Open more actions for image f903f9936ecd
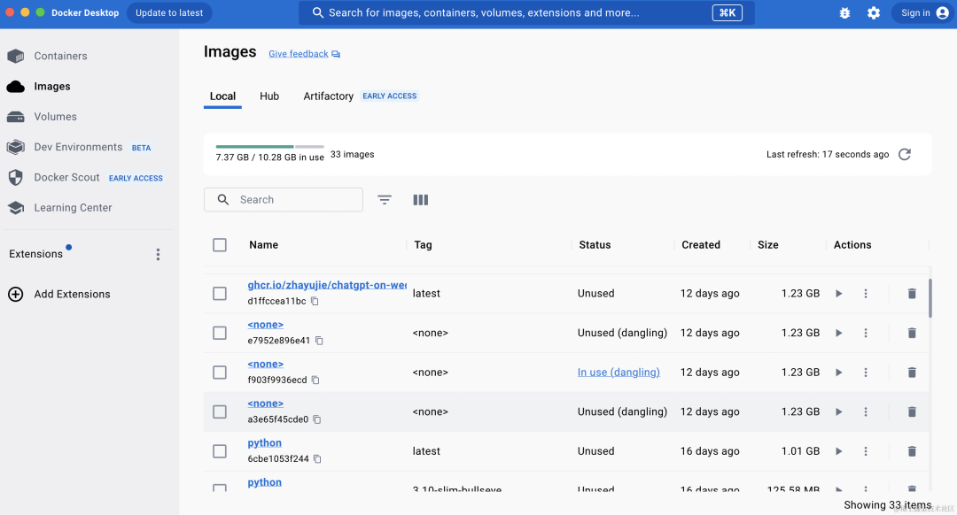This screenshot has width=957, height=515. pyautogui.click(x=866, y=373)
